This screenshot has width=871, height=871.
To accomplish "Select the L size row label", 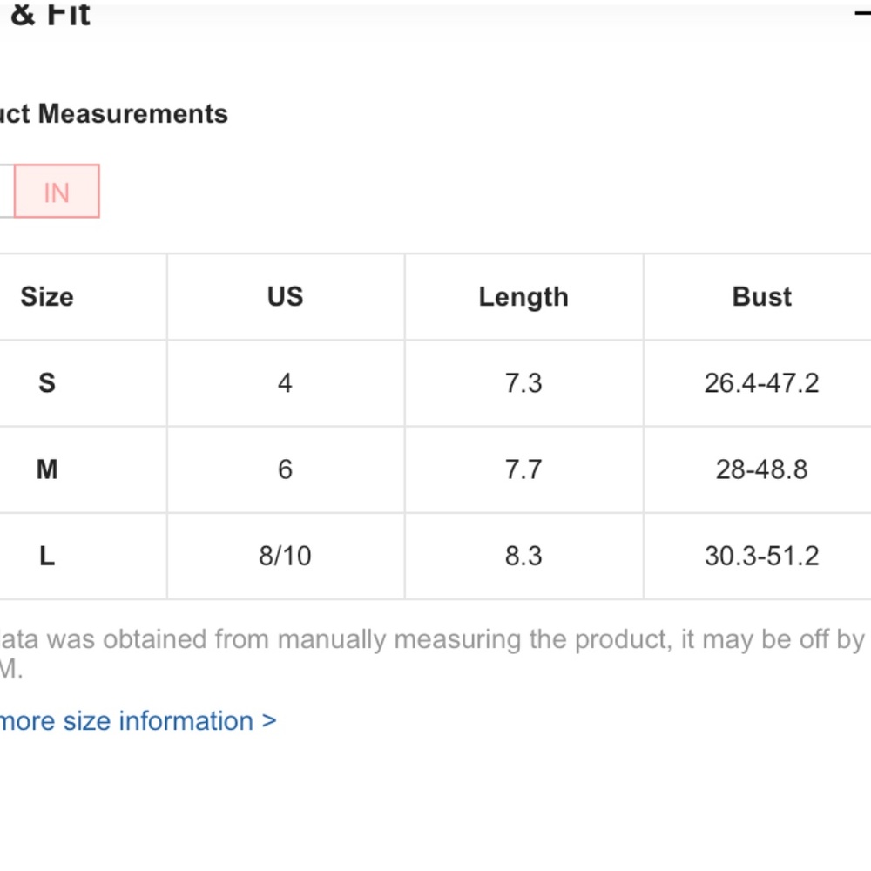I will (x=47, y=556).
